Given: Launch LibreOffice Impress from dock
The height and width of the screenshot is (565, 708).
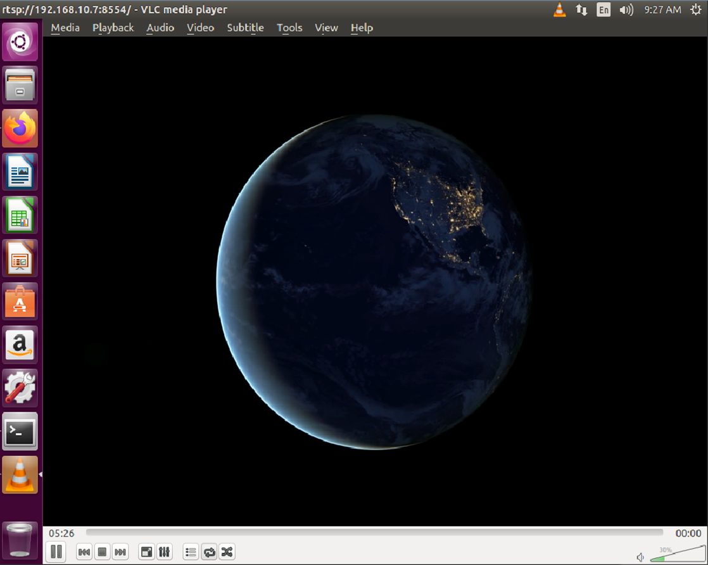Looking at the screenshot, I should point(20,259).
